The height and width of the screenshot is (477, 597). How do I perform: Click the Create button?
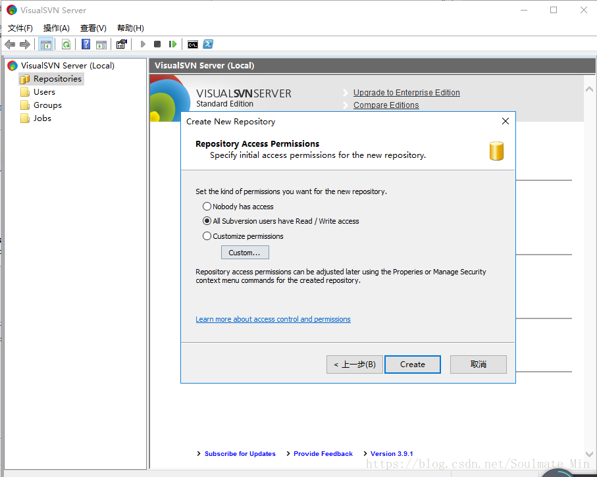coord(413,364)
